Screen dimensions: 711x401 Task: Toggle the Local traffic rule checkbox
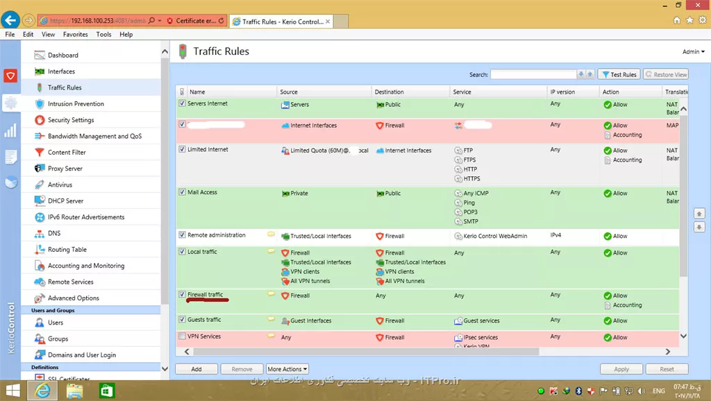tap(182, 251)
